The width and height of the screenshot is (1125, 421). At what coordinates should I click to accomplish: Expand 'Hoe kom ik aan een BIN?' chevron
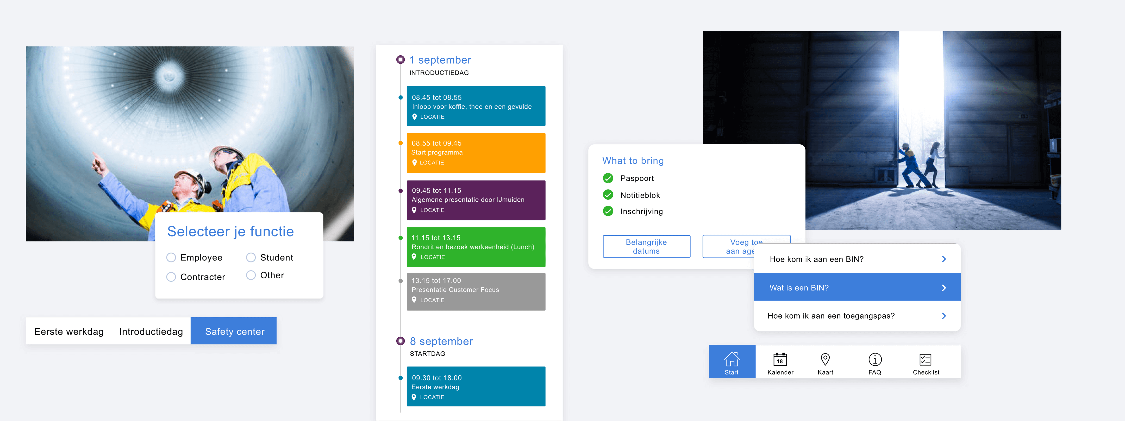[x=944, y=259]
